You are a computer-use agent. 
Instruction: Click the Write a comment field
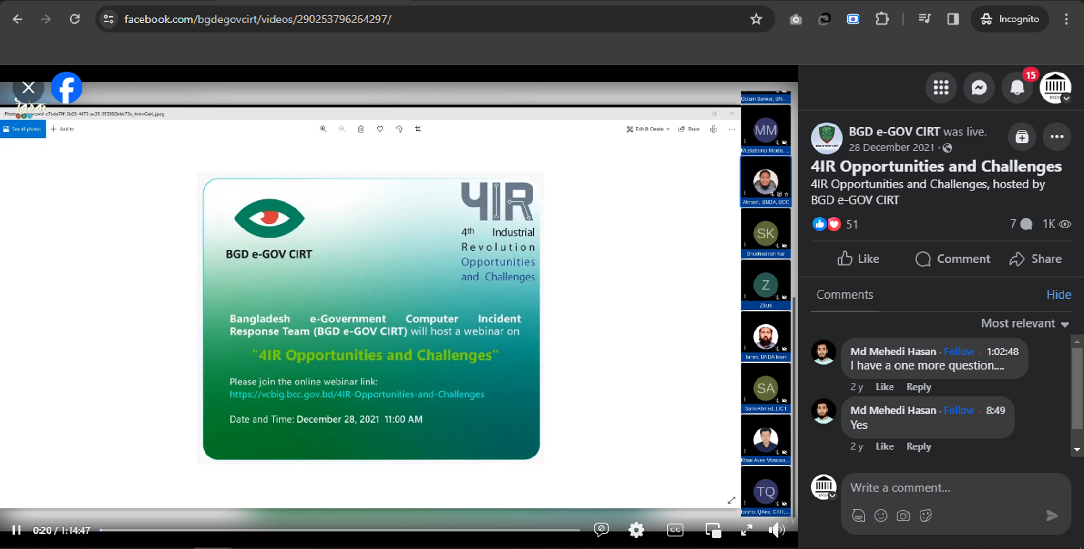coord(956,488)
